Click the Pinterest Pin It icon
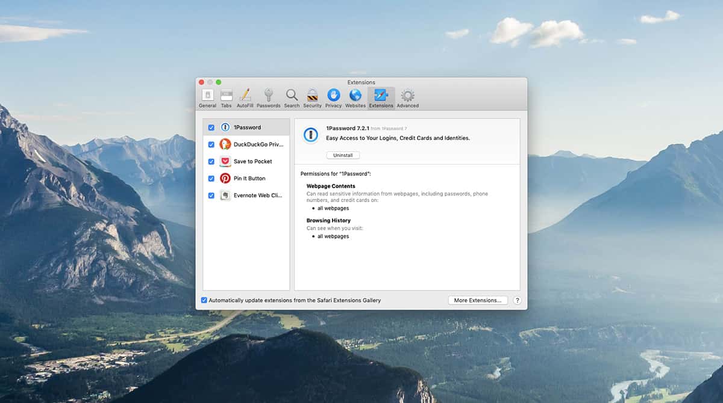This screenshot has width=723, height=403. tap(225, 178)
